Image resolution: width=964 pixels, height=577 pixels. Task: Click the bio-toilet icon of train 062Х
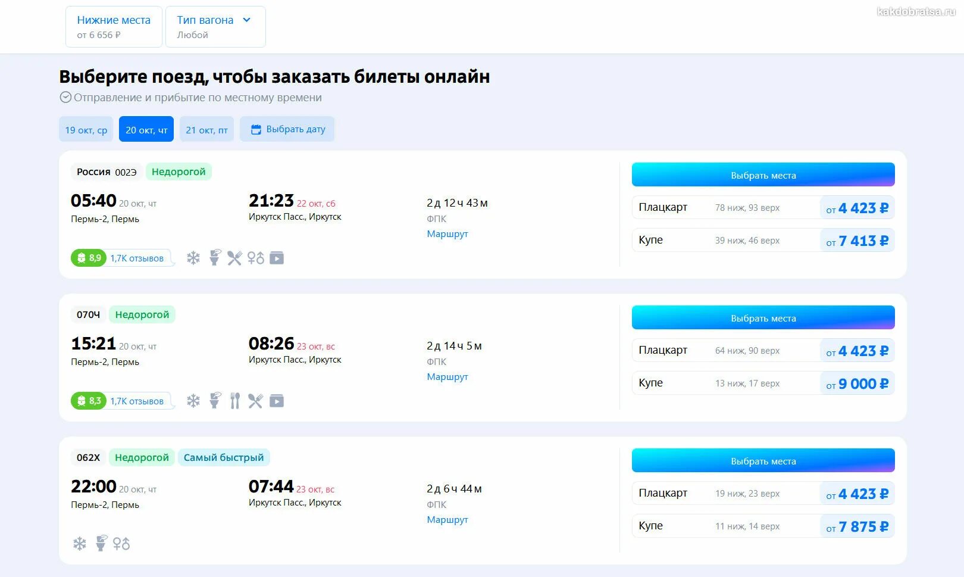(101, 543)
